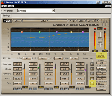This screenshot has height=96, width=112.
Task: Click the HMid crossover field 2294
Action: (x=59, y=59)
